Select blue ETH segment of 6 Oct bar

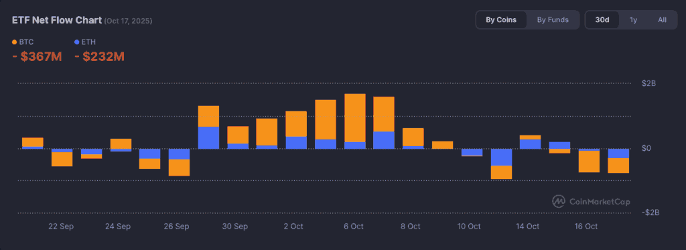[x=355, y=145]
